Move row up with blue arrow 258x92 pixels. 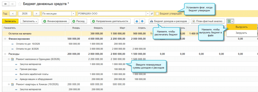[137, 21]
